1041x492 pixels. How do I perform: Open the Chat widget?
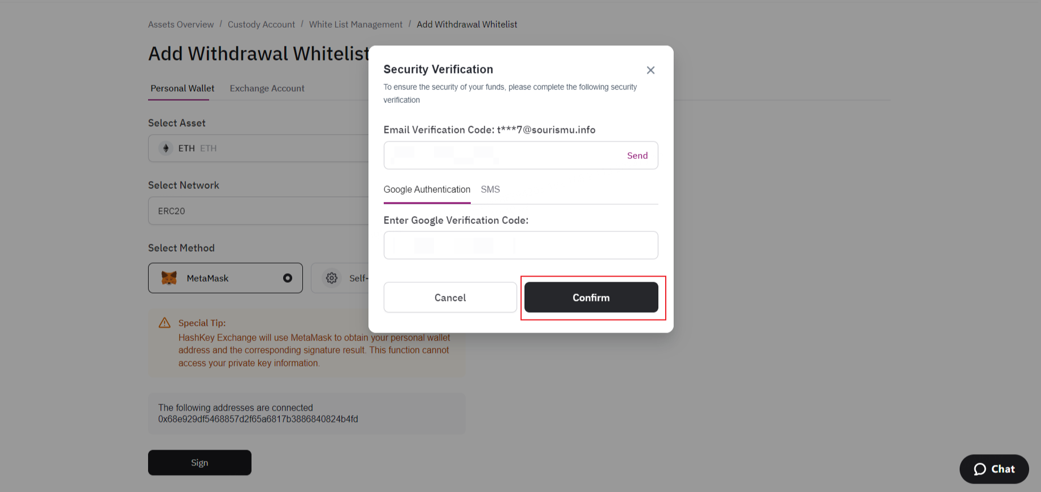point(994,469)
